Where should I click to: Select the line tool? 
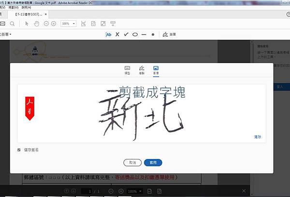pos(144,35)
